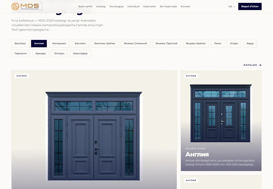This screenshot has height=189, width=273.
Task: Click the Англия tag on the large card
Action: [22, 76]
